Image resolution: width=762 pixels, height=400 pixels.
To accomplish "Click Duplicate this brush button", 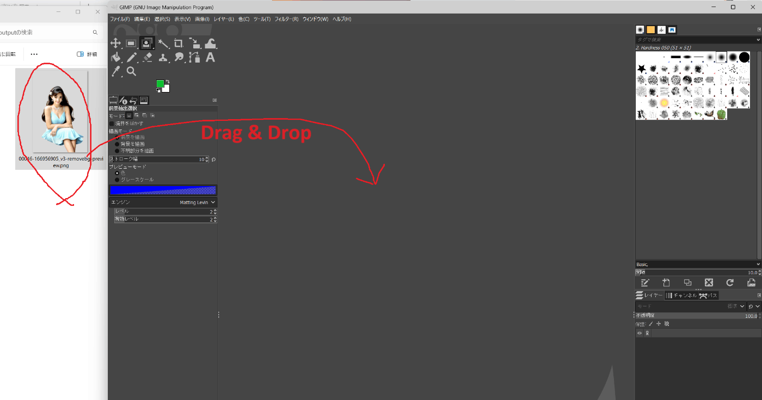I will [687, 282].
